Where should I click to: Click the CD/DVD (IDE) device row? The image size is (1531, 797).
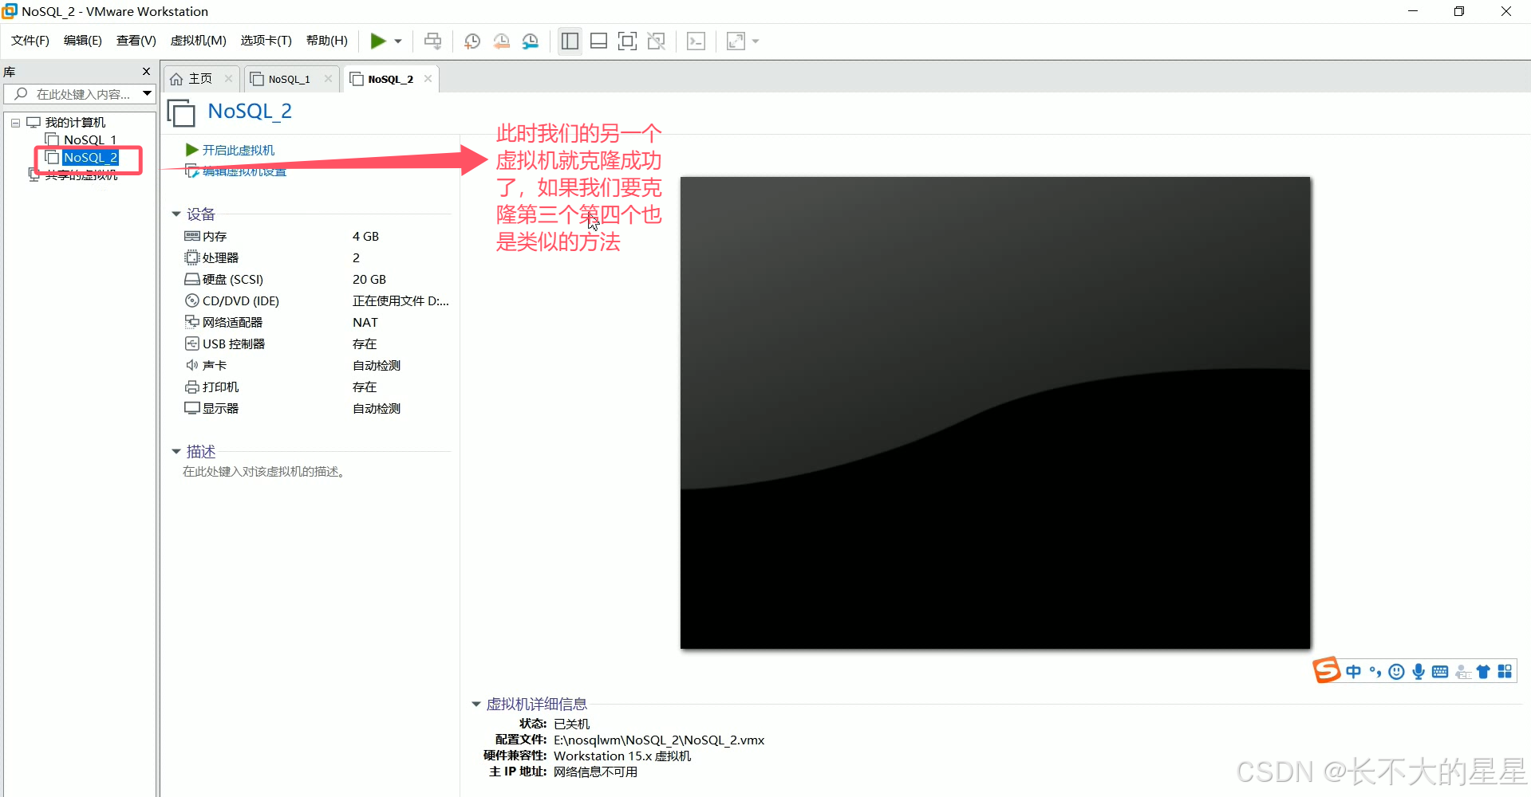click(x=316, y=301)
